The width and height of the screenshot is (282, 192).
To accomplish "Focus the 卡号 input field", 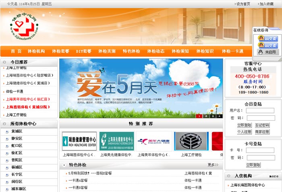I will pyautogui.click(x=260, y=150).
